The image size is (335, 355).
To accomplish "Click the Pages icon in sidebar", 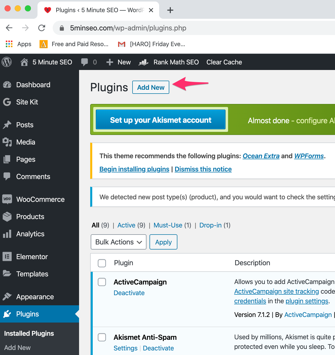I will click(7, 159).
